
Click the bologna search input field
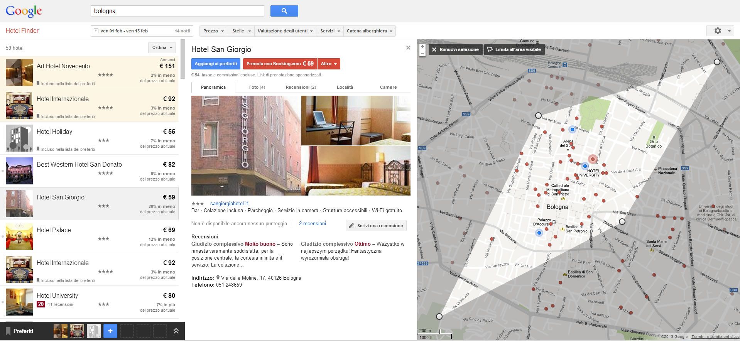tap(177, 11)
